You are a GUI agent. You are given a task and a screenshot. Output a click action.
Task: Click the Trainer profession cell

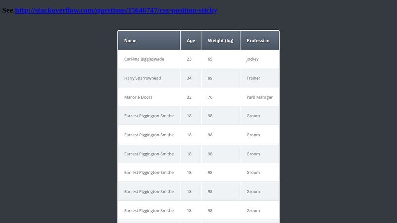(x=260, y=78)
